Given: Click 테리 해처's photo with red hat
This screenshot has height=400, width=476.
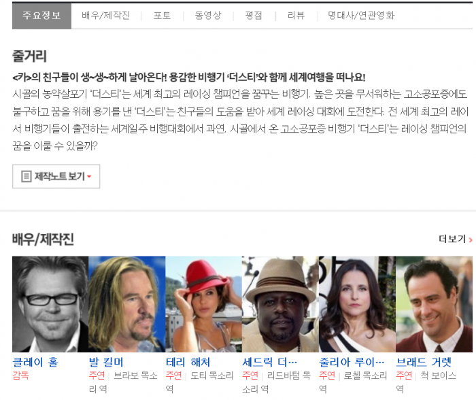Looking at the screenshot, I should point(203,304).
